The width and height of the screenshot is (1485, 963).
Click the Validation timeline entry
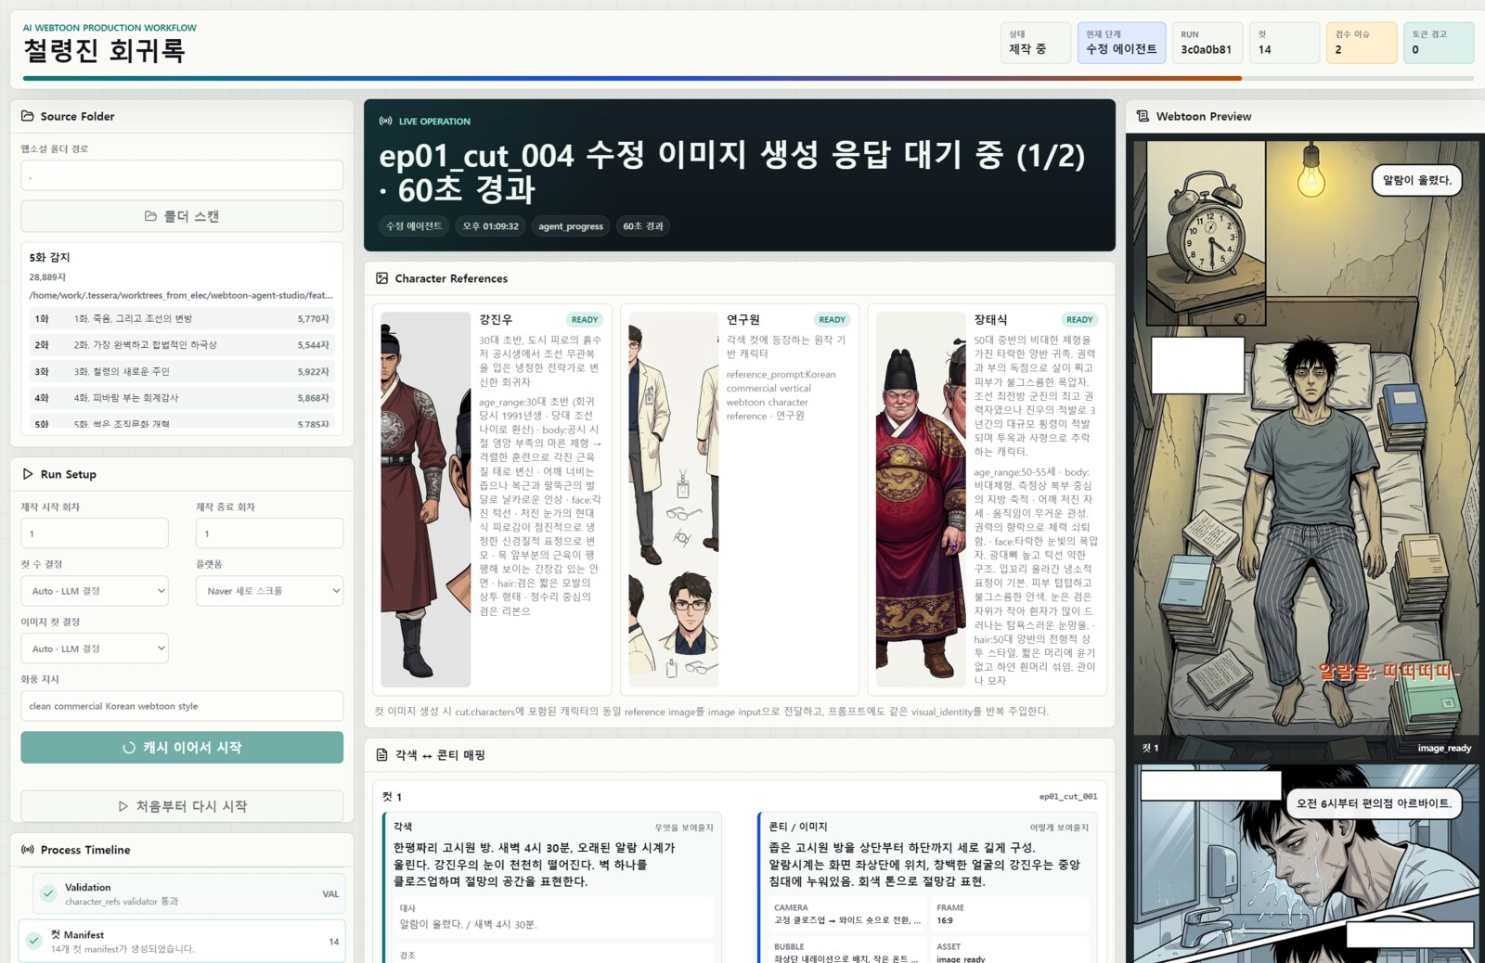[x=189, y=893]
